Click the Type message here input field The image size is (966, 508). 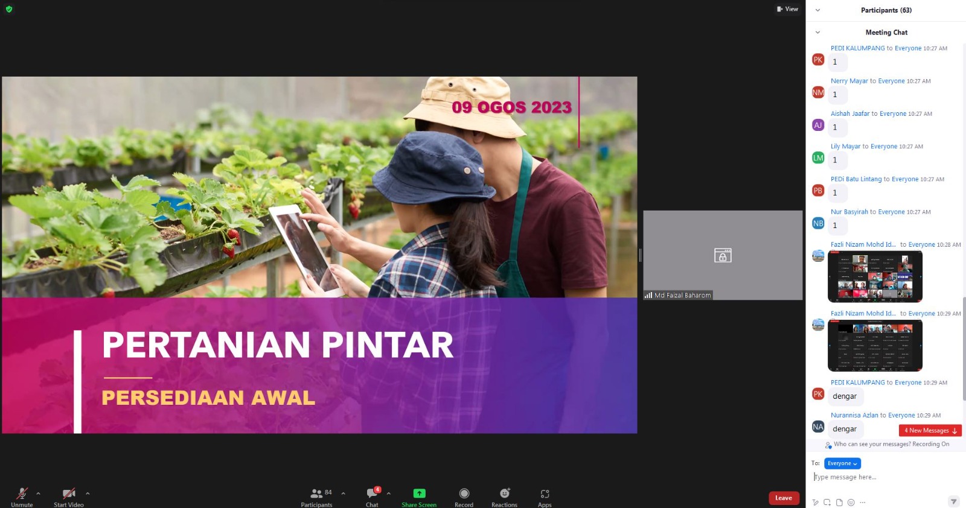881,477
